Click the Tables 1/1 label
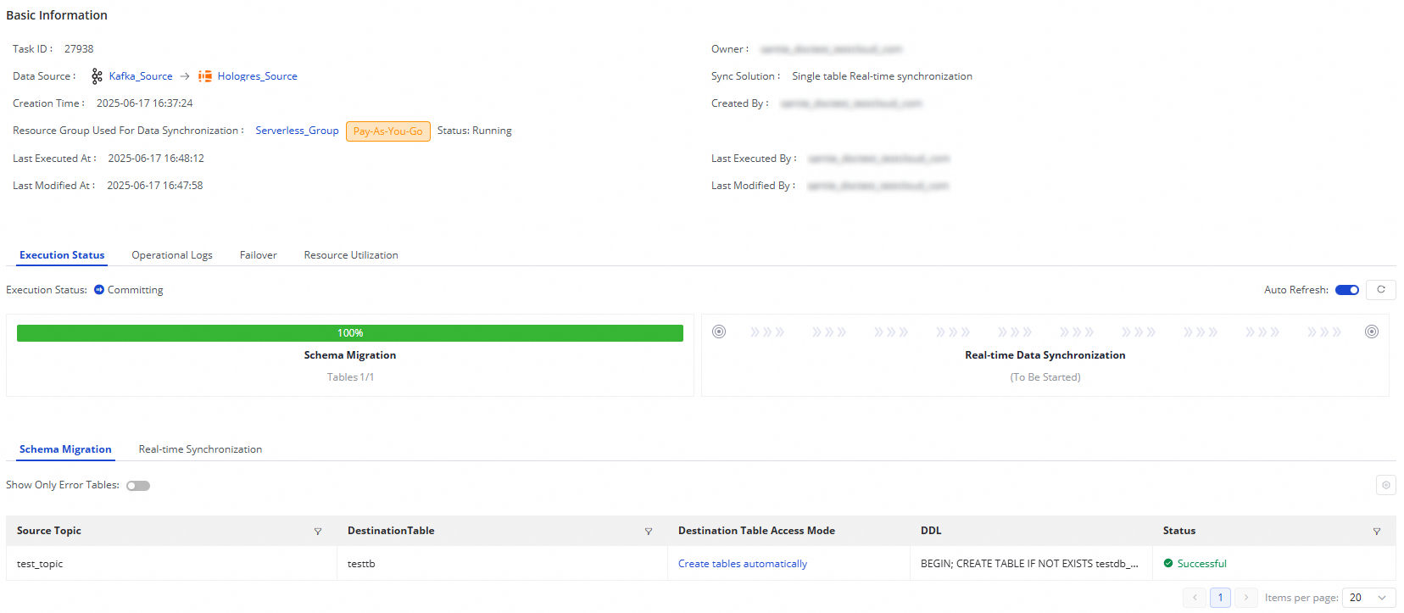The image size is (1404, 613). (350, 377)
